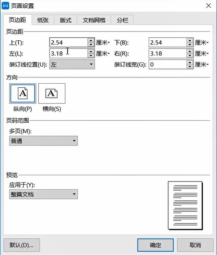Increase top margin with up arrow
This screenshot has height=255, width=217.
91,40
